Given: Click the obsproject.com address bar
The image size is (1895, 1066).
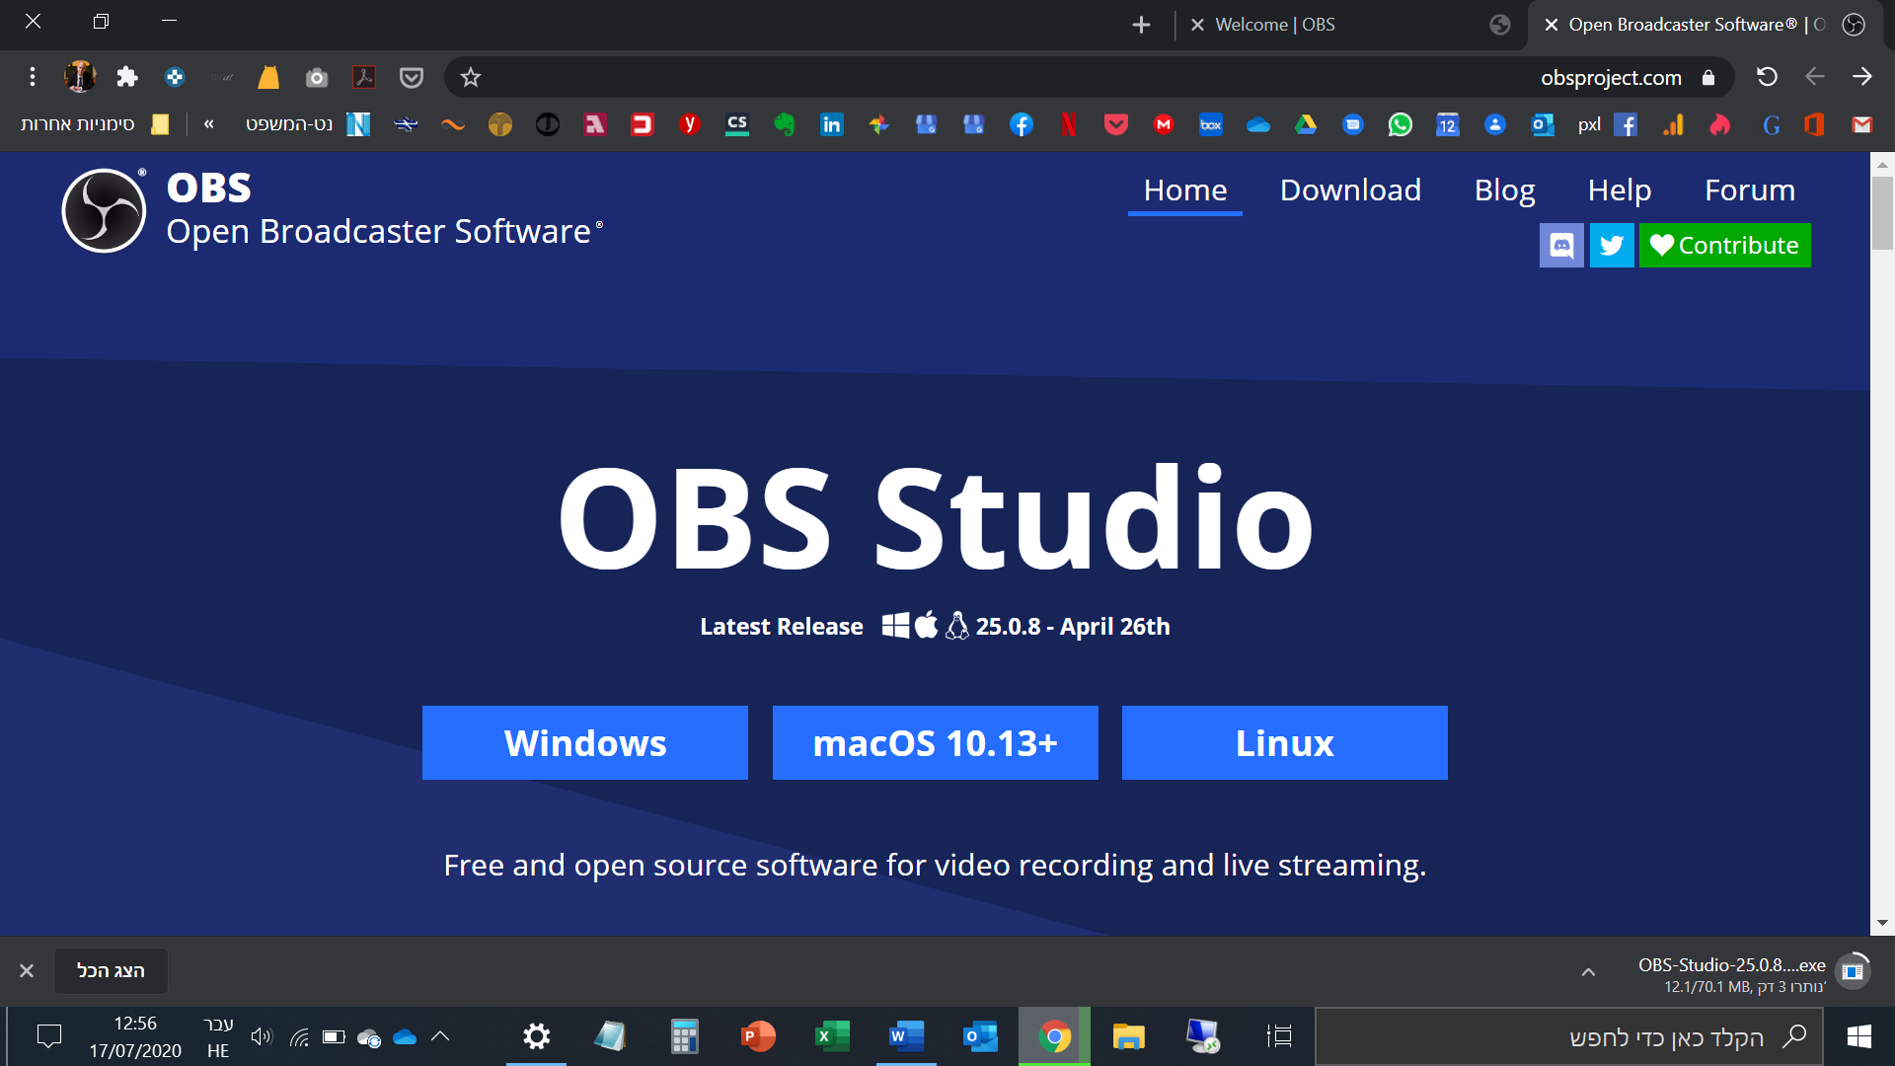Looking at the screenshot, I should pos(1091,77).
